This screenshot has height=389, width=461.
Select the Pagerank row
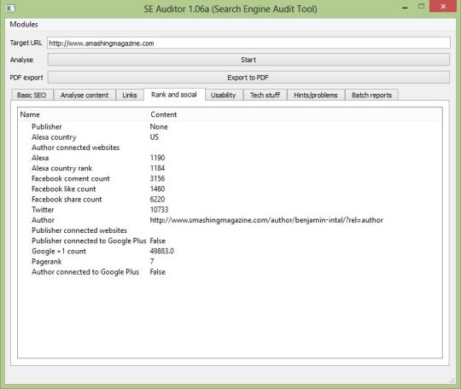tap(230, 262)
